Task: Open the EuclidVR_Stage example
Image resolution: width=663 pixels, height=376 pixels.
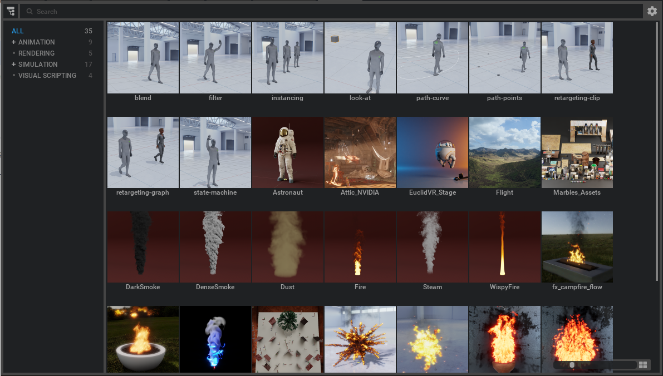Action: click(x=432, y=152)
